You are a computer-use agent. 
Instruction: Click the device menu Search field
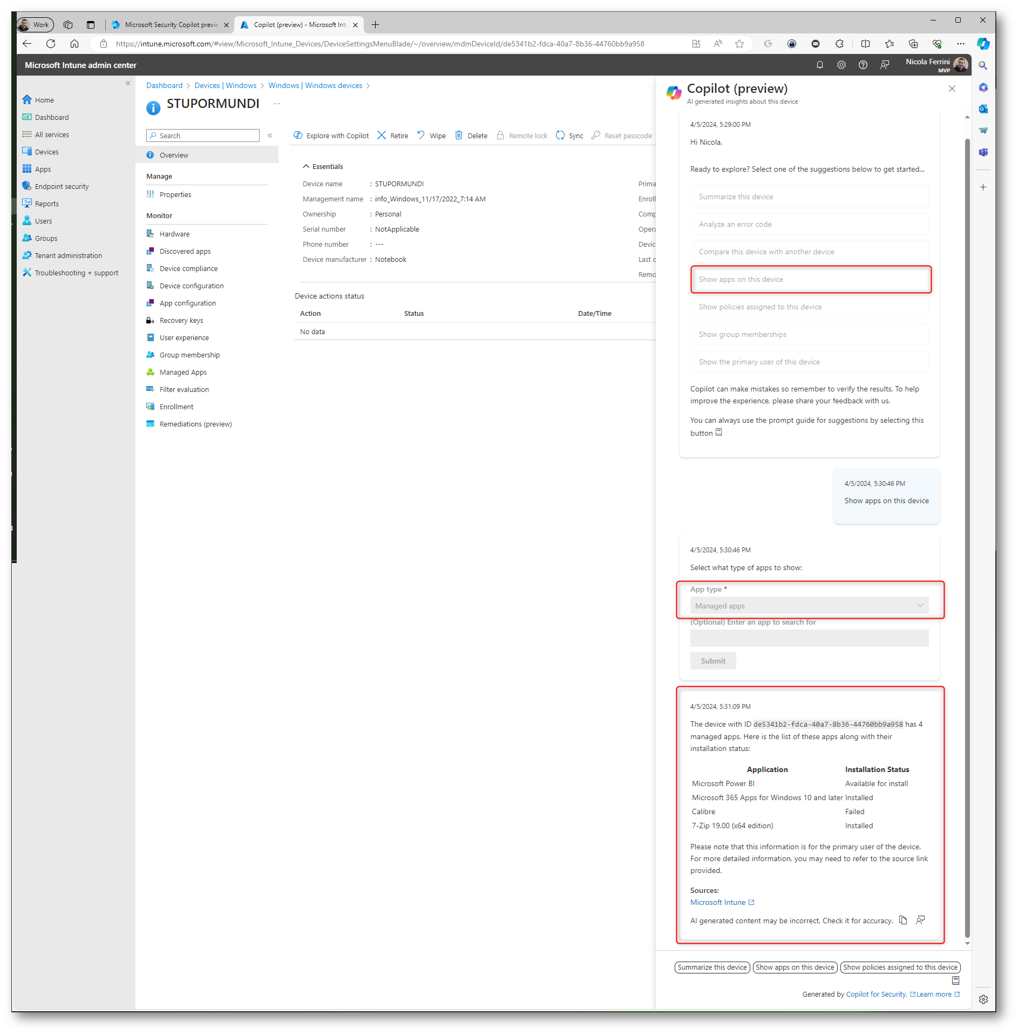pyautogui.click(x=203, y=136)
